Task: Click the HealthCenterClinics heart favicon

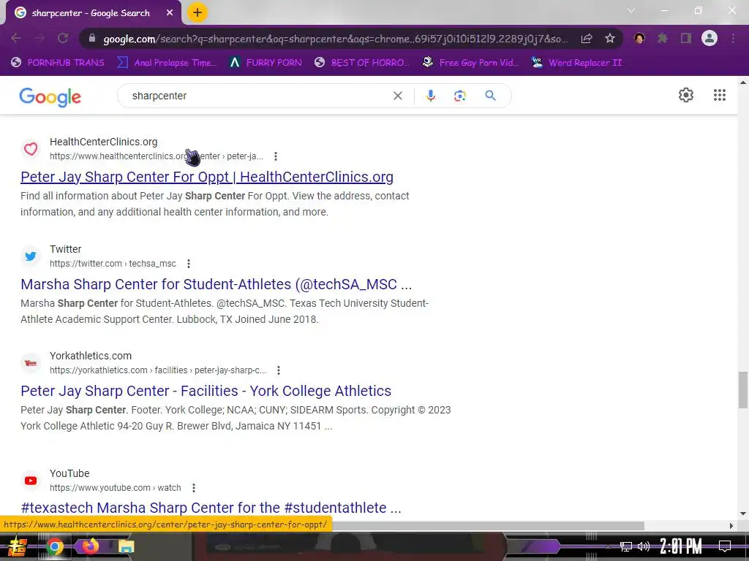Action: click(31, 149)
